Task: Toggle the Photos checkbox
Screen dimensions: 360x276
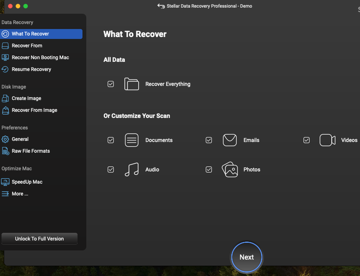Action: [209, 170]
